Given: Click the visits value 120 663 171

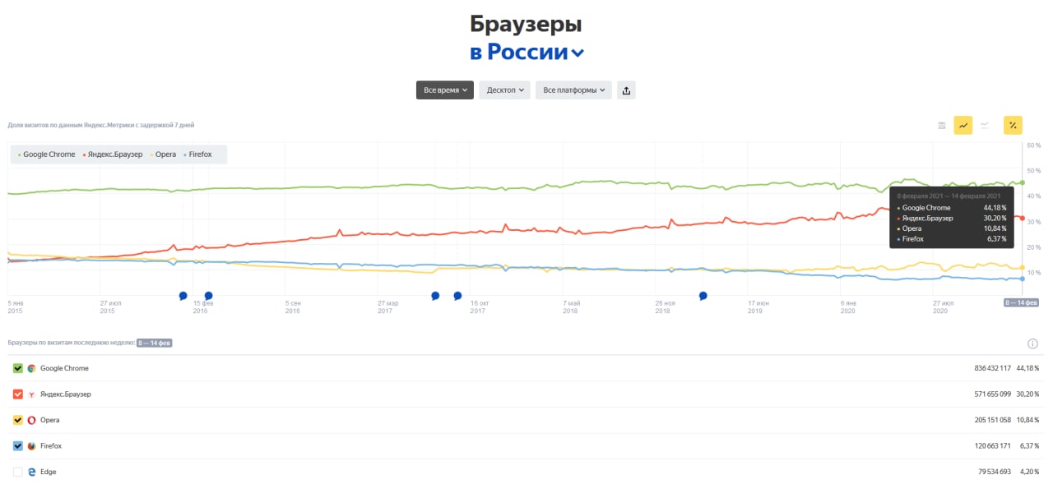Looking at the screenshot, I should tap(992, 446).
